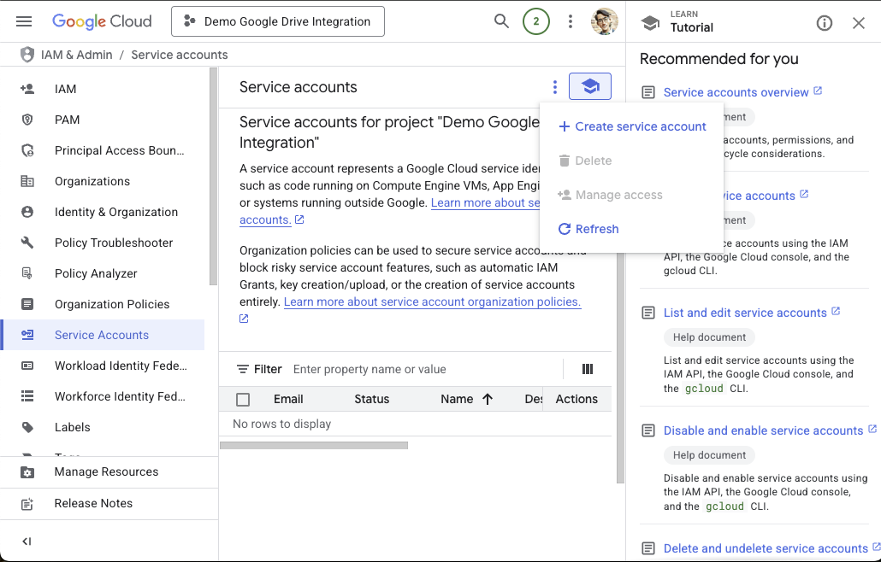The image size is (881, 562).
Task: Focus the filter property name input
Action: pyautogui.click(x=424, y=369)
